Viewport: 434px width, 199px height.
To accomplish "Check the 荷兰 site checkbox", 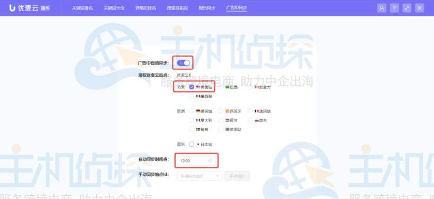I will 221,120.
